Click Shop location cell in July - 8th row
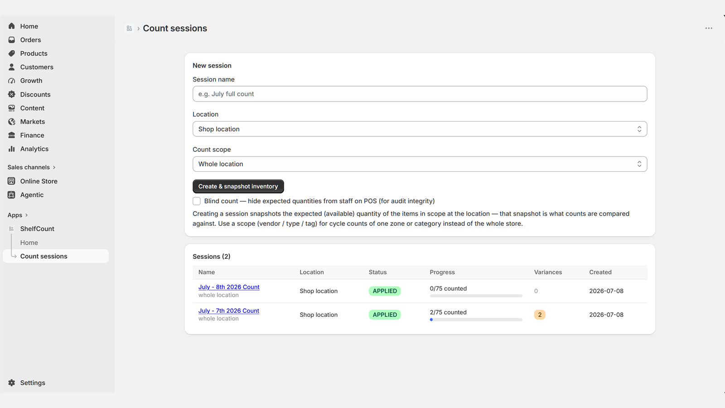Viewport: 725px width, 408px height. coord(319,291)
